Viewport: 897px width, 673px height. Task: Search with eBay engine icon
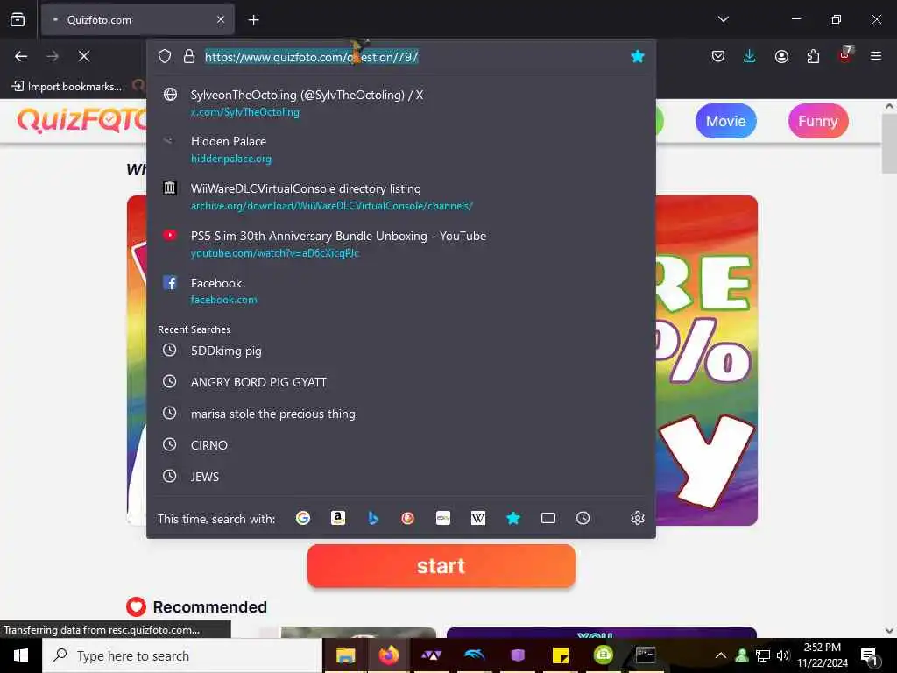point(442,518)
